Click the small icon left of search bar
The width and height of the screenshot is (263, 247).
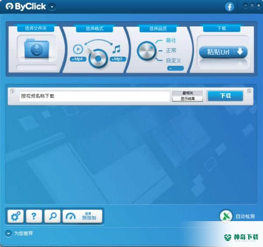click(12, 91)
